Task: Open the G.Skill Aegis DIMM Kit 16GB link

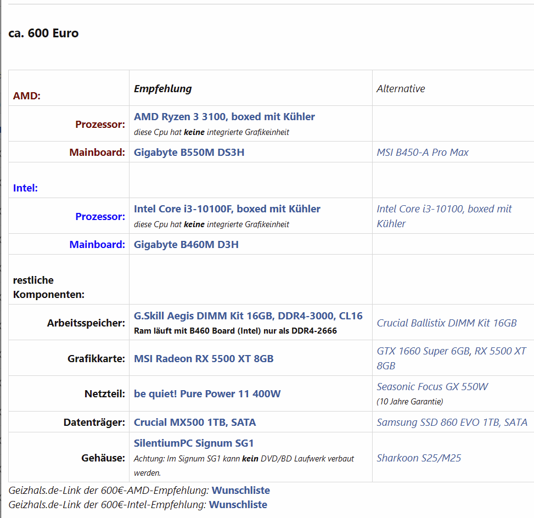Action: click(x=248, y=316)
